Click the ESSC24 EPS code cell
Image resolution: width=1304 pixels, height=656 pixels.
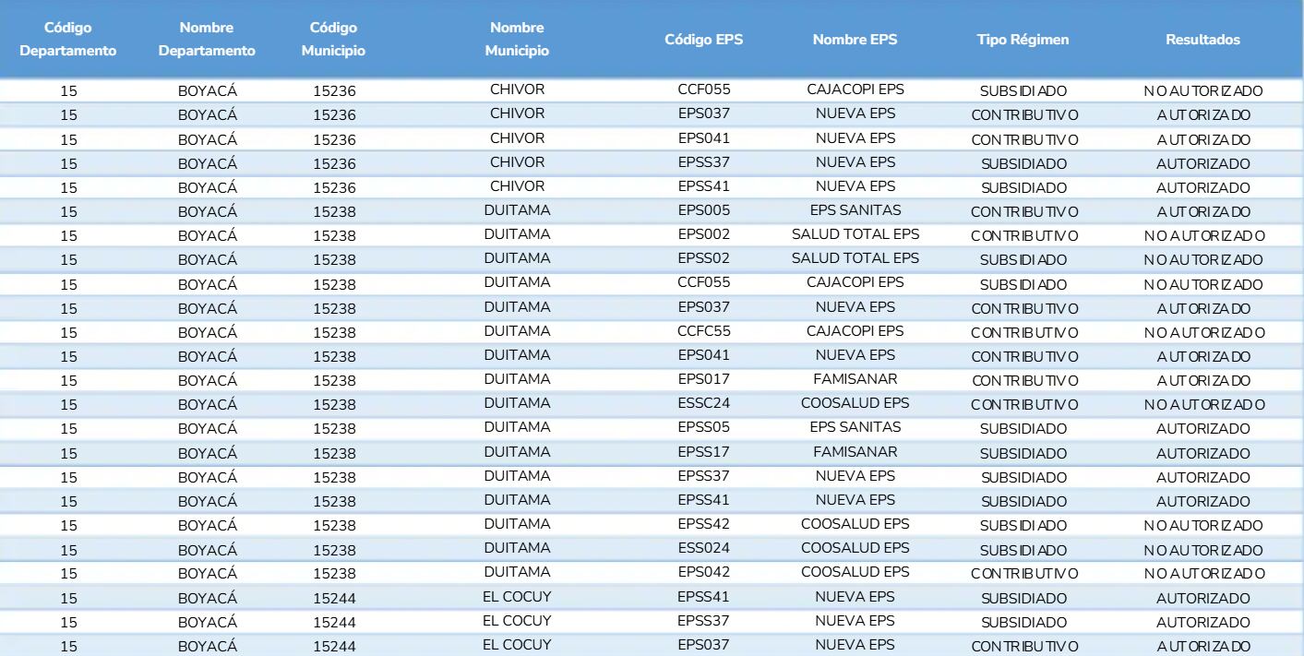(704, 403)
